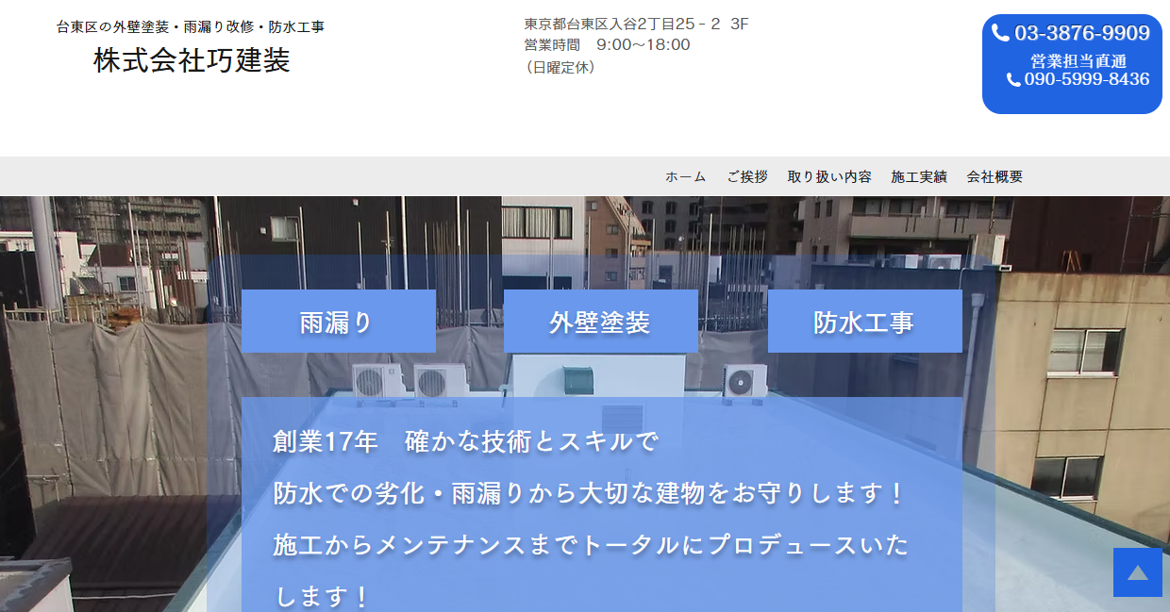
Task: Call the number 03-3876-9909
Action: 1082,33
